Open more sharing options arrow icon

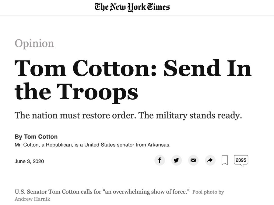click(210, 160)
